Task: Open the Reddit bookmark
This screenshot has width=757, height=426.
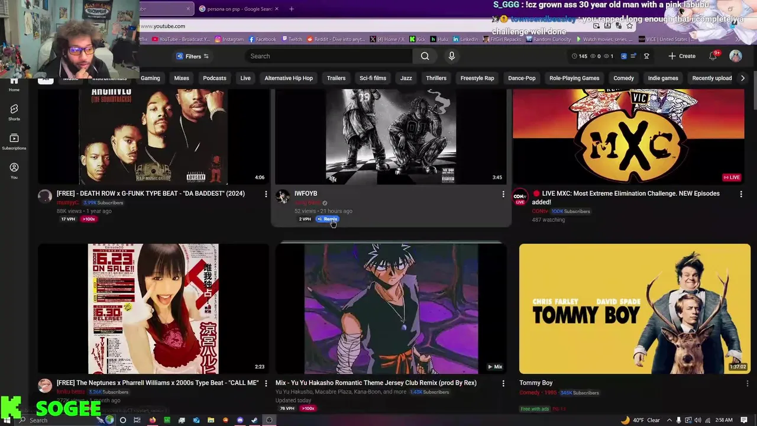Action: click(336, 39)
